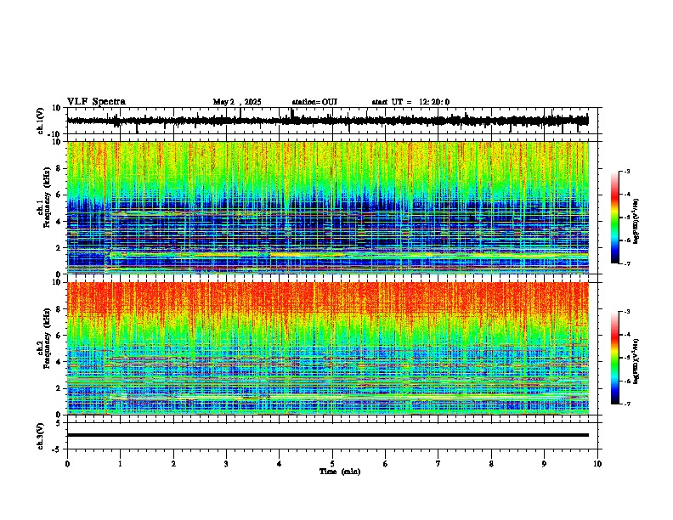Click time axis tick label '3'
673x520 pixels.
[x=226, y=464]
